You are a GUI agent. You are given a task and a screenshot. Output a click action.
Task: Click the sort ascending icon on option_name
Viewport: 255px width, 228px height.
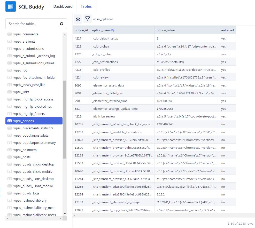[x=113, y=30]
